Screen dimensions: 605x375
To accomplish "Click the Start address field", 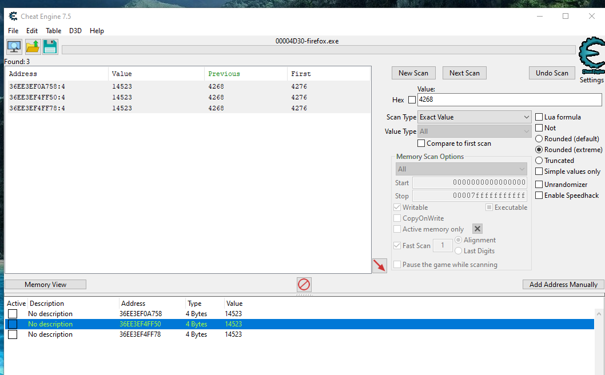I will coord(469,182).
